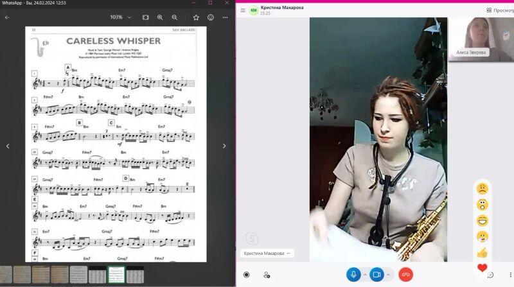This screenshot has height=287, width=514.
Task: Add participants to the call
Action: (267, 275)
